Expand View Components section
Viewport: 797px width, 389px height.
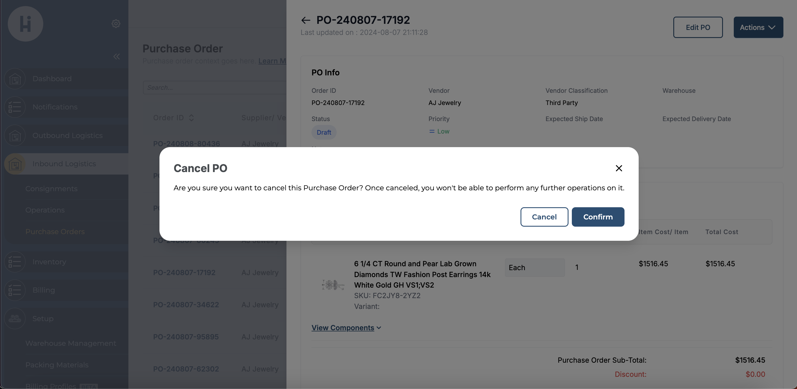tap(346, 327)
